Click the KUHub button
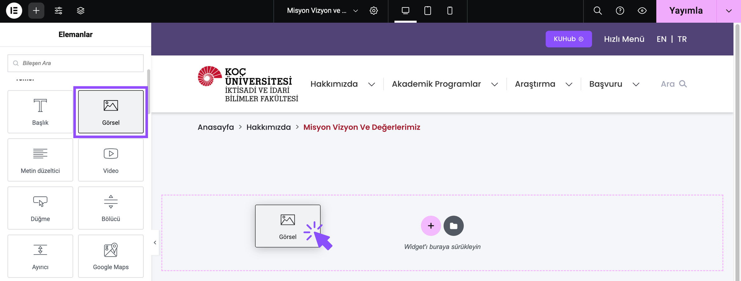 [568, 39]
